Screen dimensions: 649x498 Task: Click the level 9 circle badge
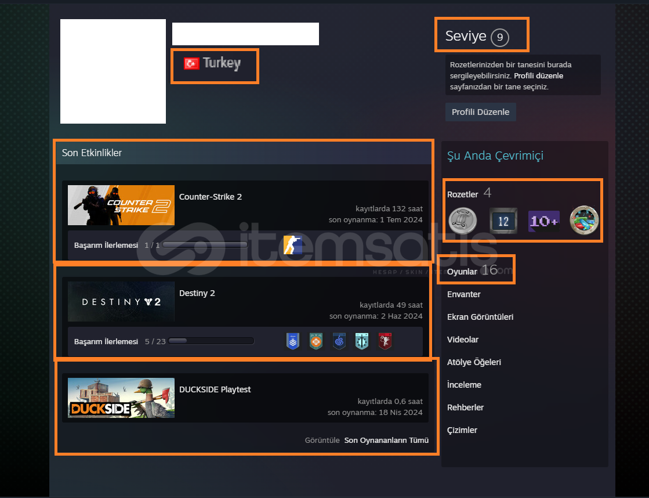[500, 38]
